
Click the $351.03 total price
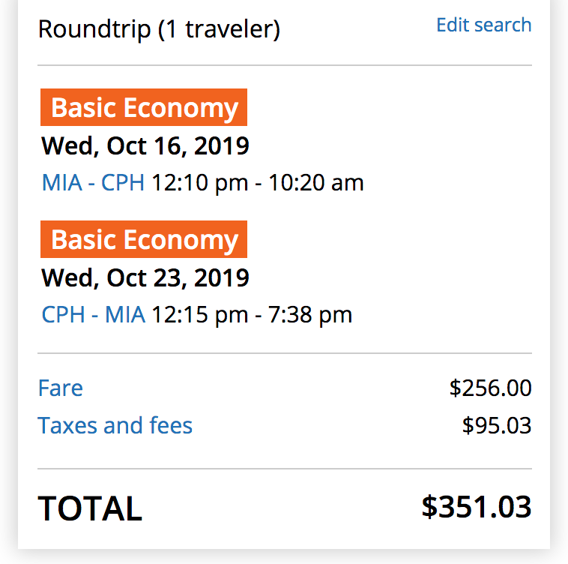[477, 507]
